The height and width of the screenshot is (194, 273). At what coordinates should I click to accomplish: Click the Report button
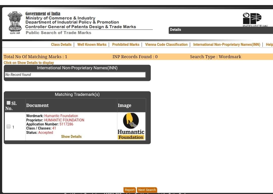pos(129,190)
